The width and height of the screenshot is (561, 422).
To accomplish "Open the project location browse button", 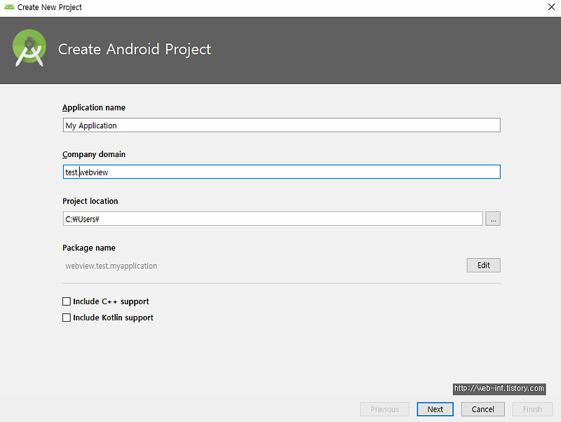I will 493,219.
